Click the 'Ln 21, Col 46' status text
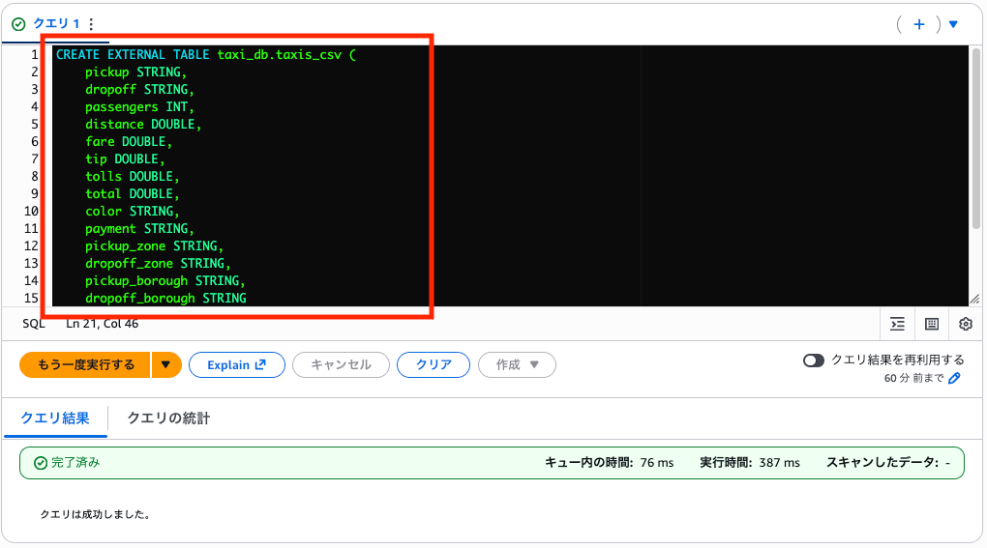Image resolution: width=987 pixels, height=548 pixels. tap(102, 324)
